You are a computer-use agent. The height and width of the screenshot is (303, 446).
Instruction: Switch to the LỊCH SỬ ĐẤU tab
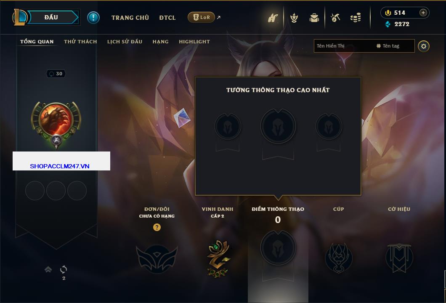pos(125,42)
